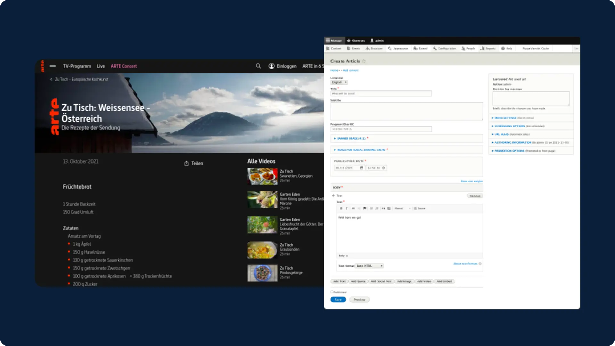This screenshot has width=615, height=346.
Task: Click the Remove button for the Text paragraph
Action: pos(475,196)
